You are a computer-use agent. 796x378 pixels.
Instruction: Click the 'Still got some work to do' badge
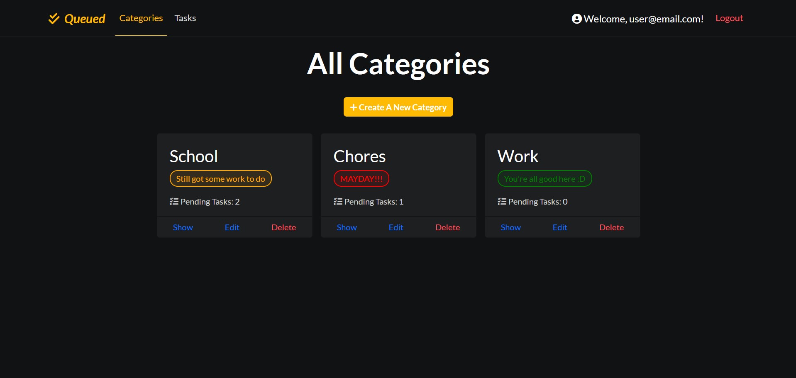(220, 178)
